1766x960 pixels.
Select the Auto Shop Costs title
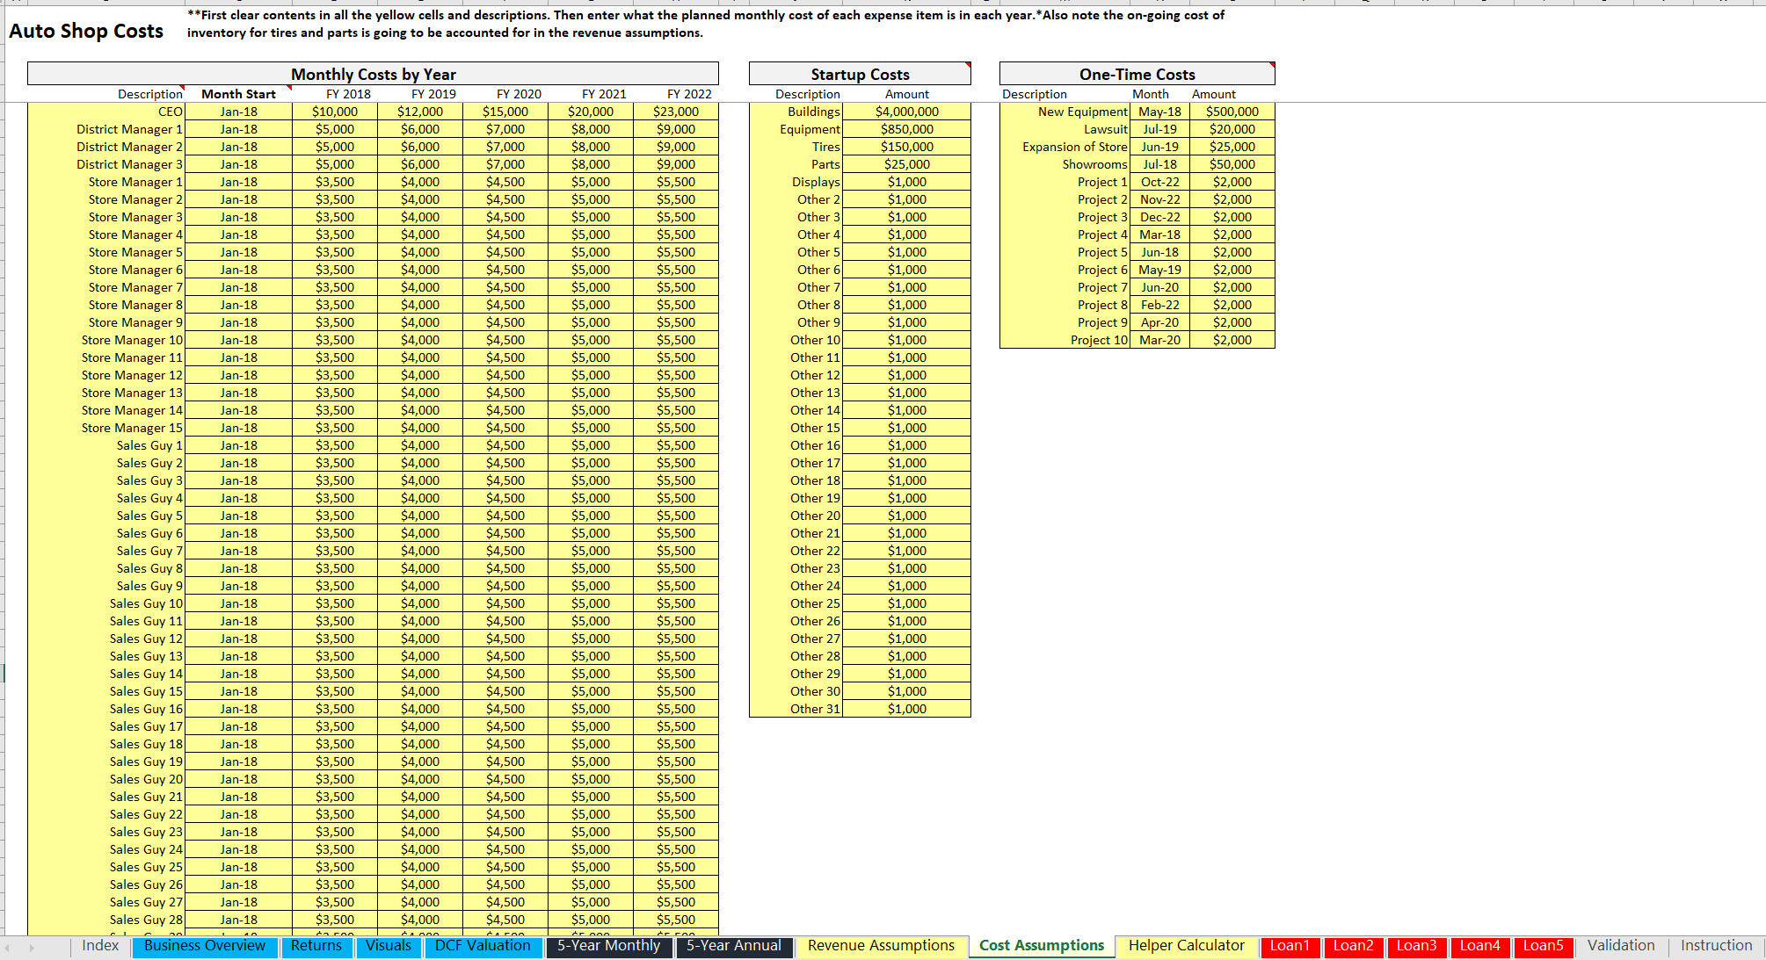[x=86, y=31]
